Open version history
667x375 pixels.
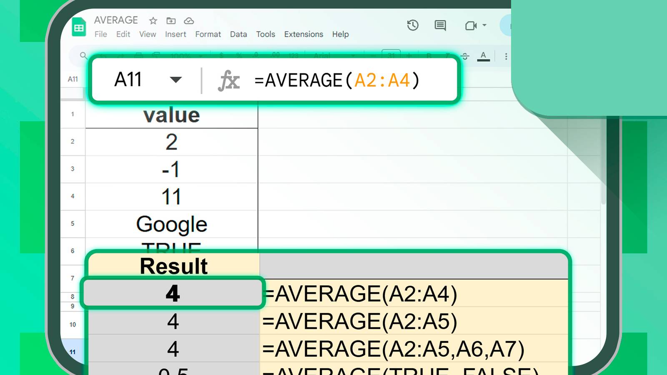point(412,25)
